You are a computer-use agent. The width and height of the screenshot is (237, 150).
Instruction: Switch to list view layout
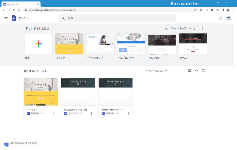190,71
